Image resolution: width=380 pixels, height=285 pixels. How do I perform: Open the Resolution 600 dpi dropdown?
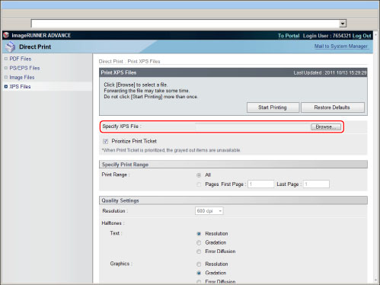209,211
